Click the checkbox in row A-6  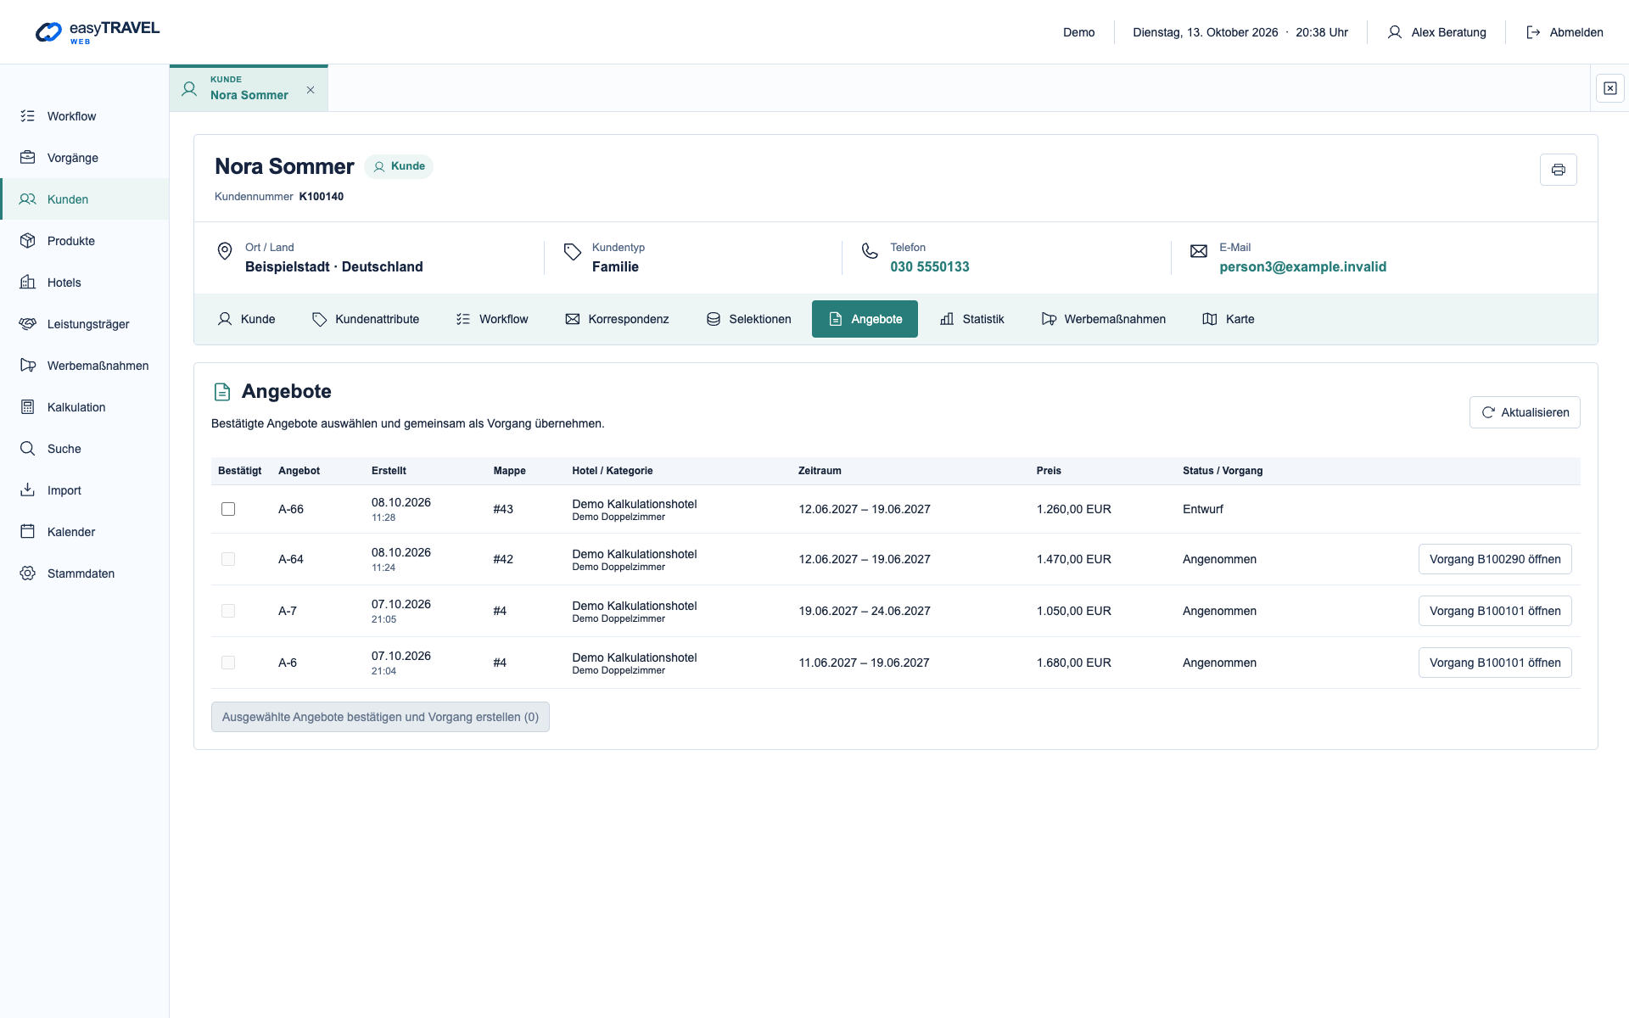(228, 663)
